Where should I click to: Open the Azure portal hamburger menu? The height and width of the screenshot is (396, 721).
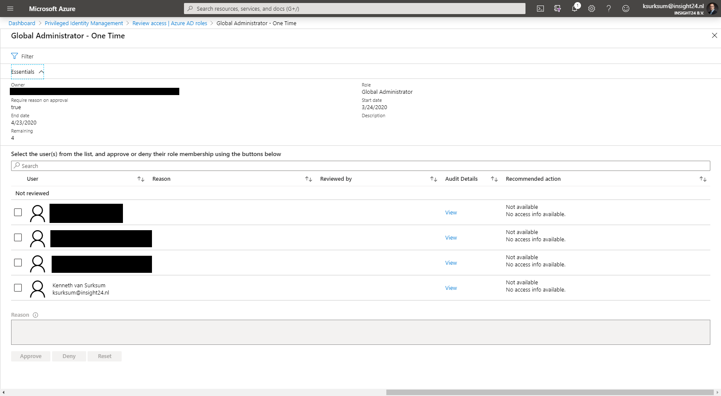click(x=10, y=9)
